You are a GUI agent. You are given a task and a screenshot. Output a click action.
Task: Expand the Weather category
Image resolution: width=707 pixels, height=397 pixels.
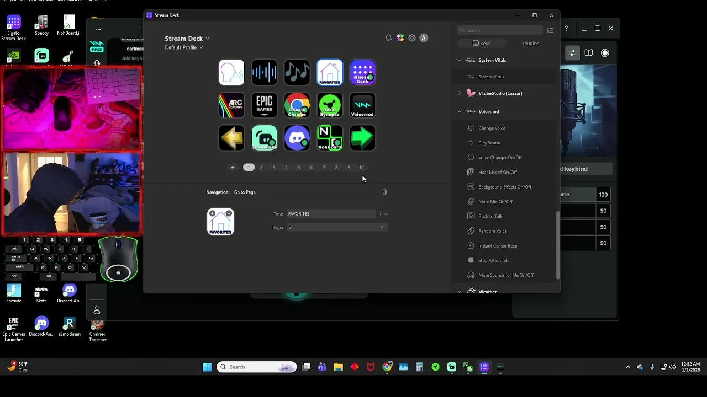pos(460,291)
